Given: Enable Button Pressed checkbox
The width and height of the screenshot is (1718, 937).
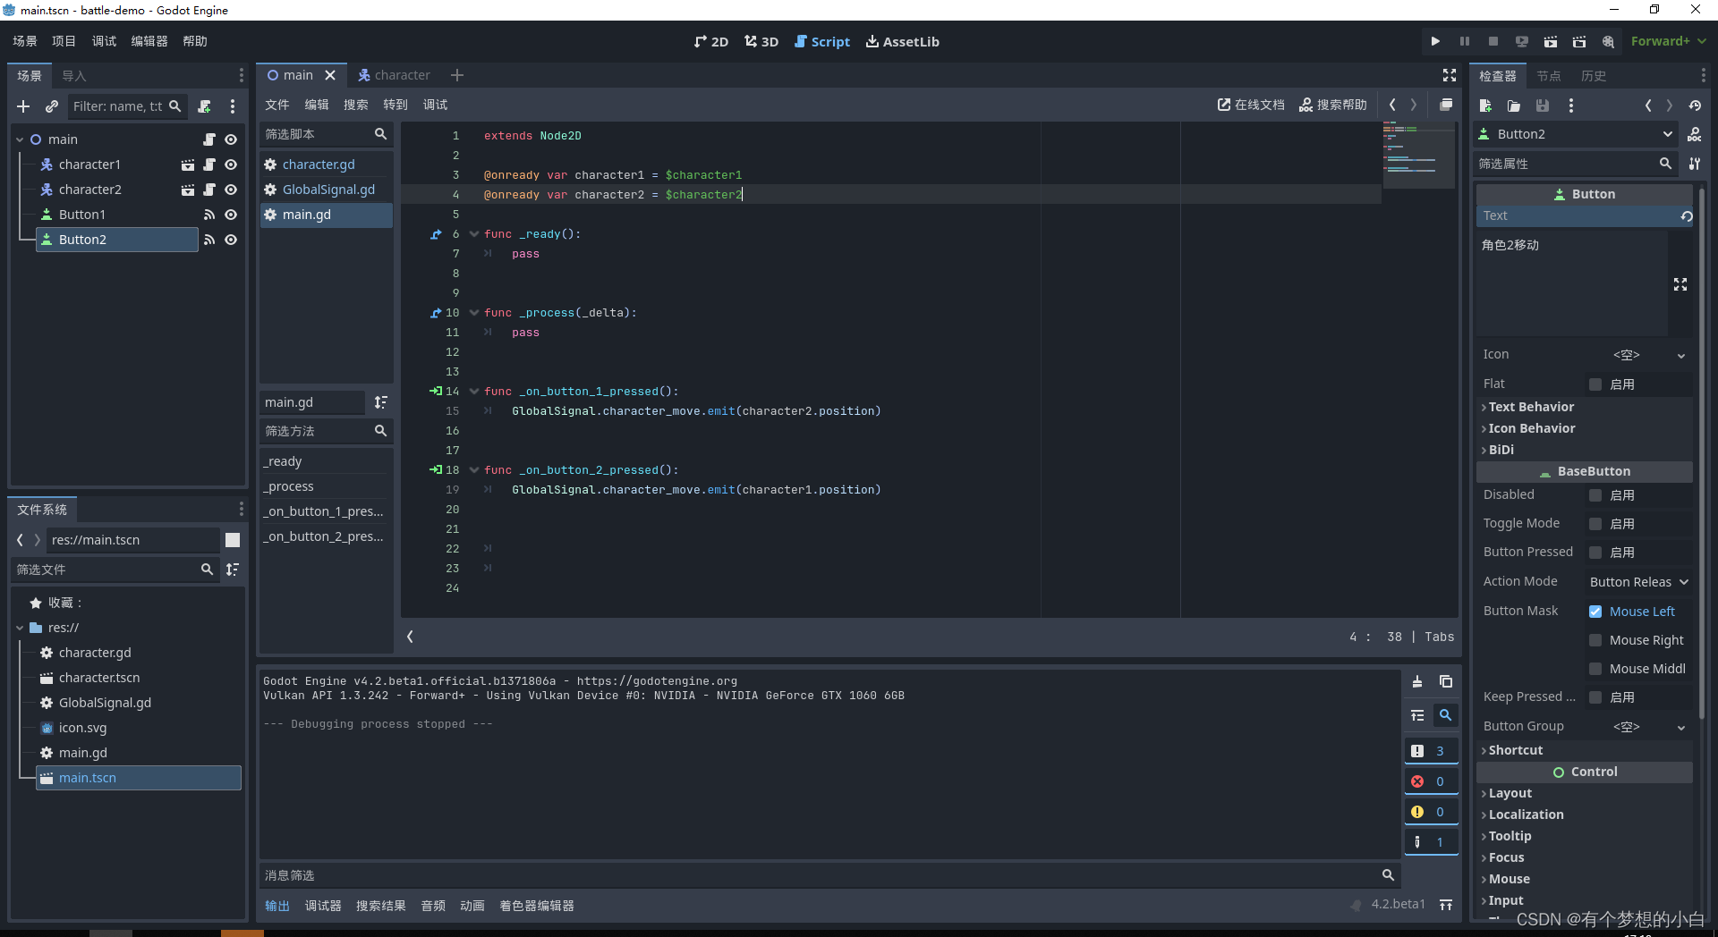Looking at the screenshot, I should pos(1595,553).
